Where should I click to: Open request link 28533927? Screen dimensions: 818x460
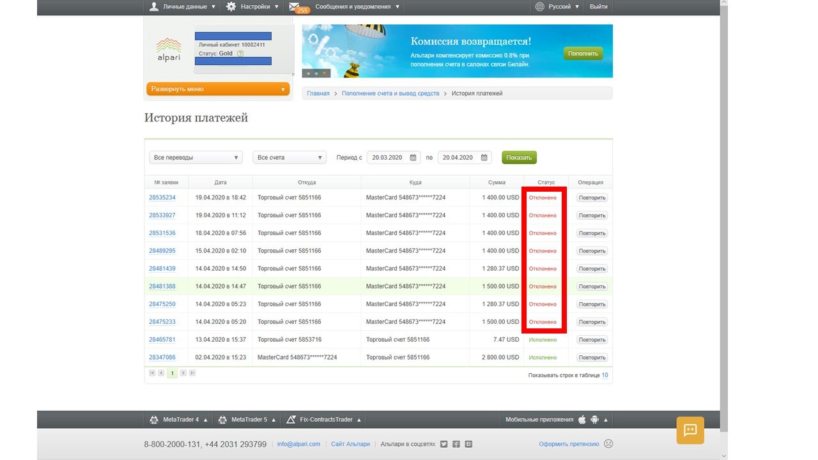tap(162, 215)
